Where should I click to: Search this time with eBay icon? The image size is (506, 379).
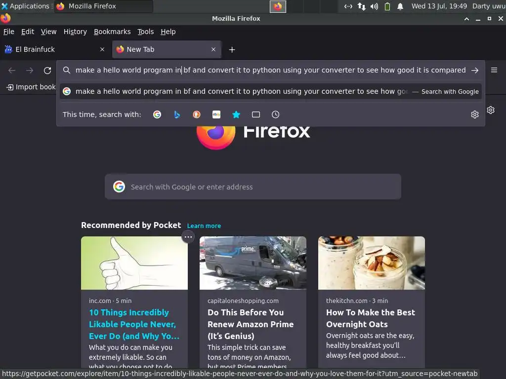(x=216, y=114)
